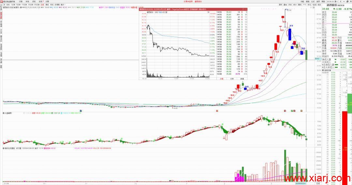Open the 发现 menu
This screenshot has width=352, height=185.
point(40,1)
